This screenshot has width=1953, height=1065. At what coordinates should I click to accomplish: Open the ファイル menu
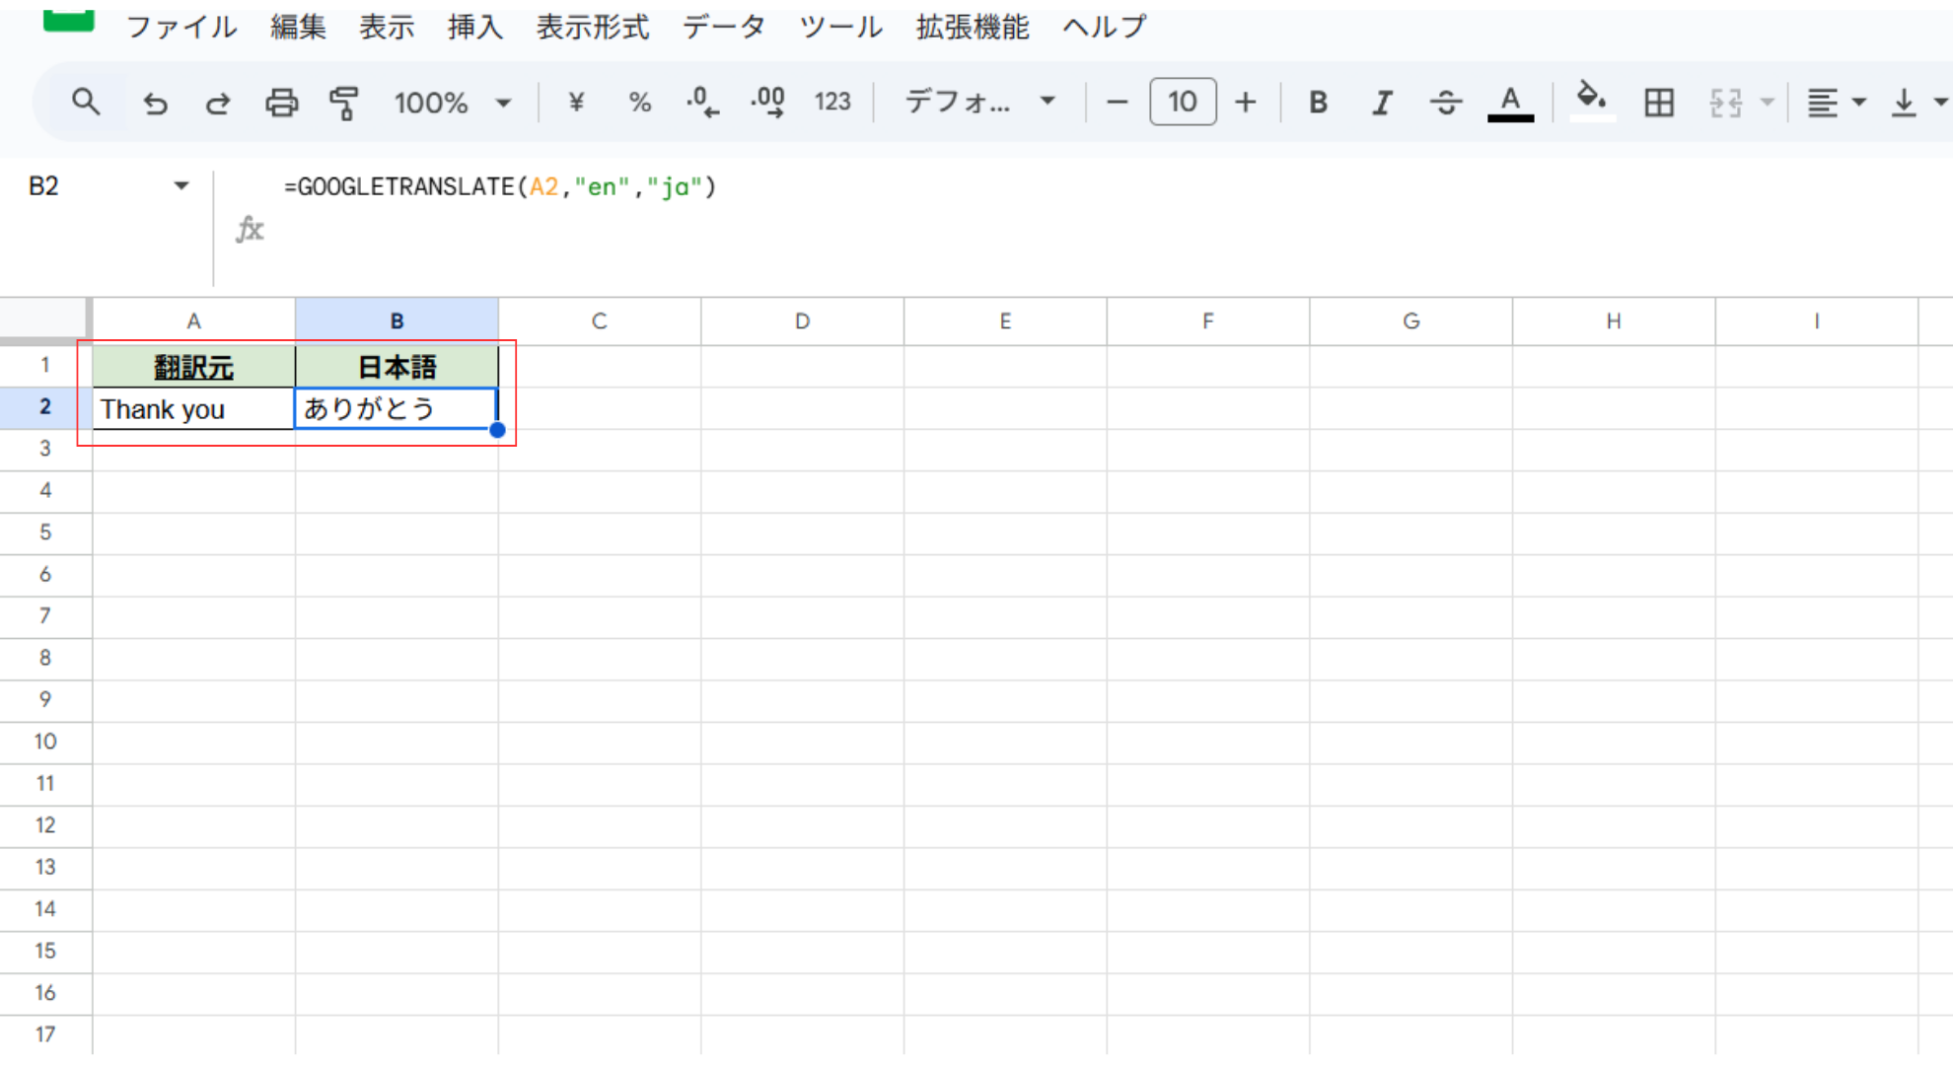point(181,27)
